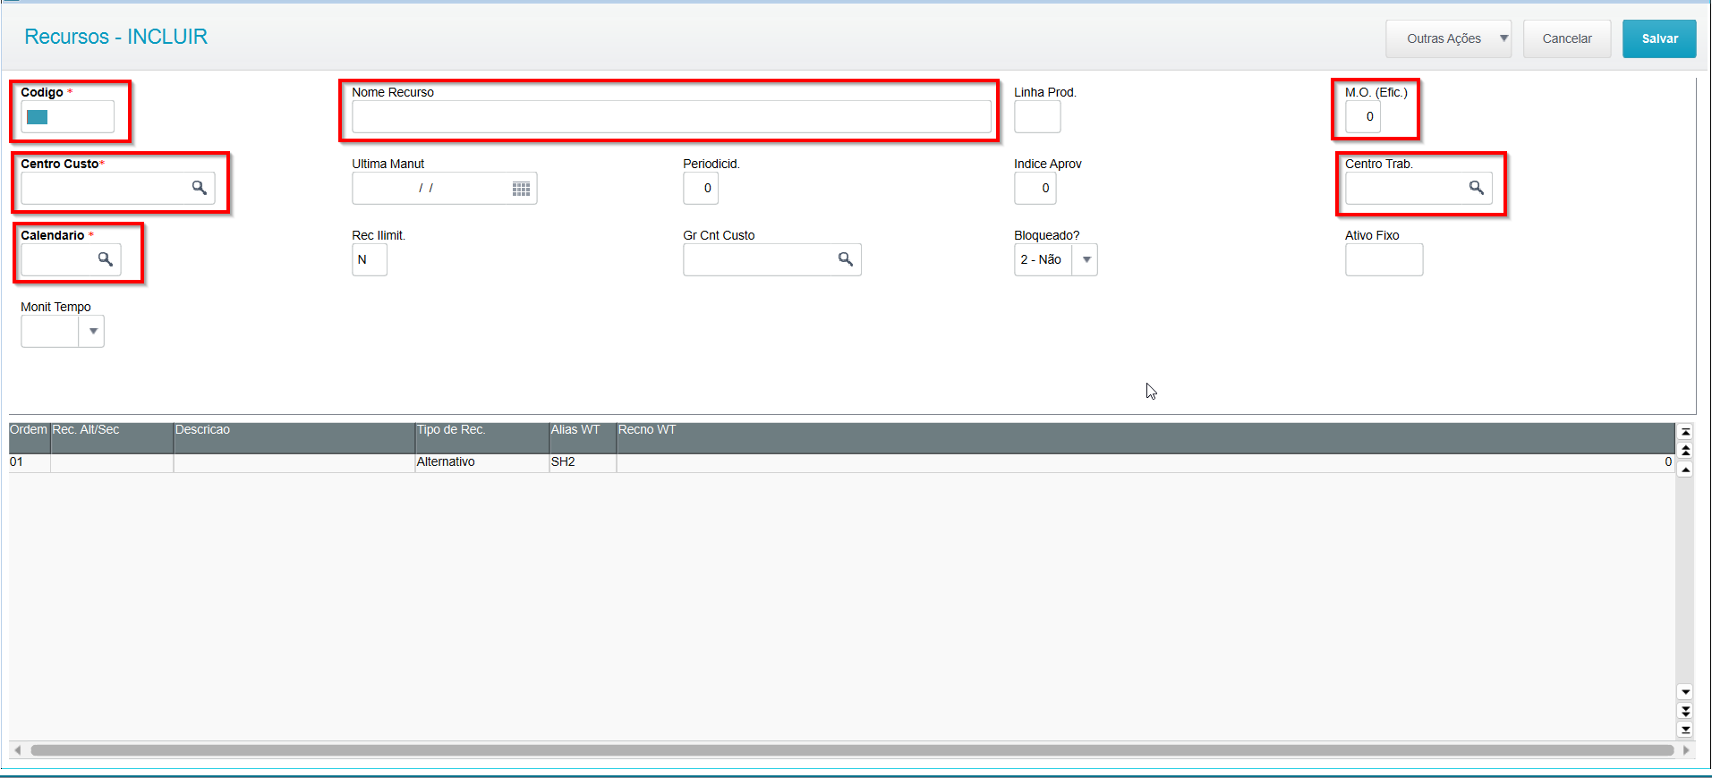Focus the Ativo Fixo field
1712x778 pixels.
tap(1384, 260)
